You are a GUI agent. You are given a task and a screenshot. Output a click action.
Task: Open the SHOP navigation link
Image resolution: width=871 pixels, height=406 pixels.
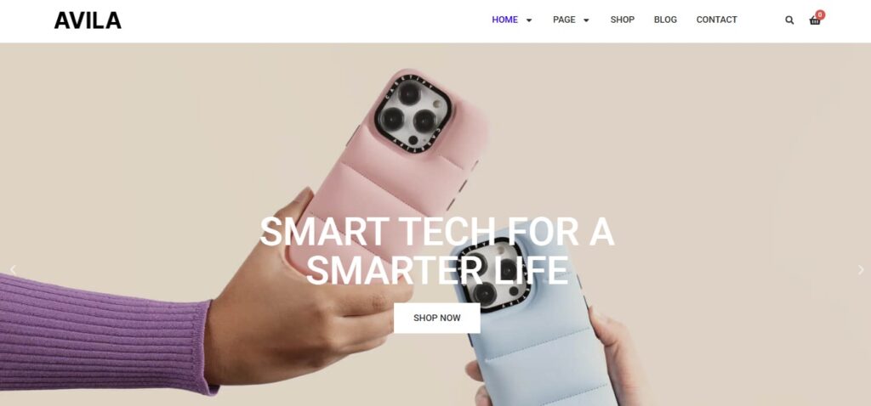(622, 20)
